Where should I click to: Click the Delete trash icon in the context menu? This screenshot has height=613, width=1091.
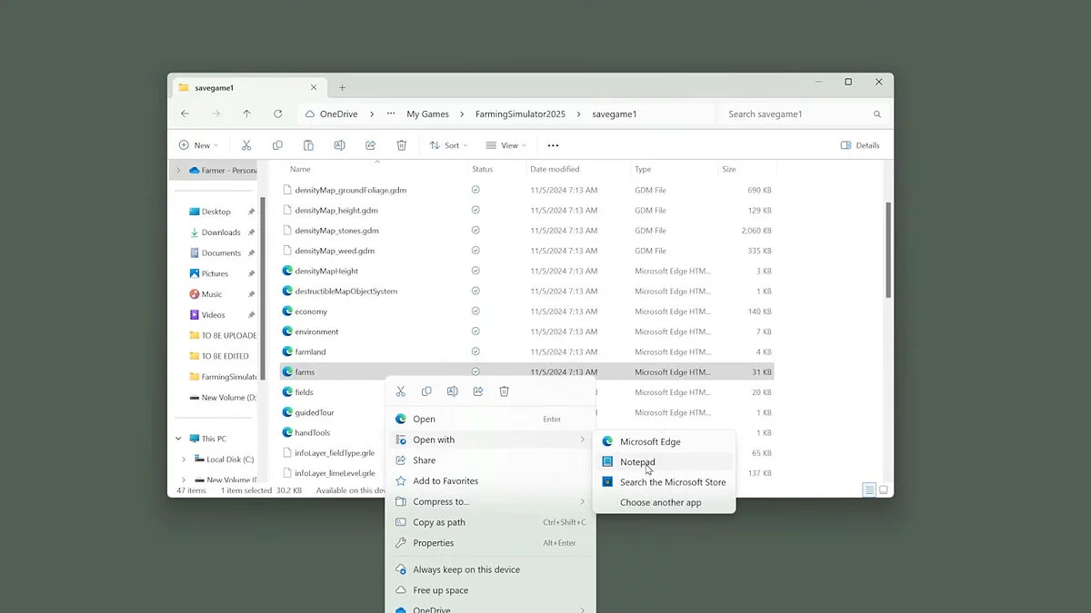click(x=504, y=391)
